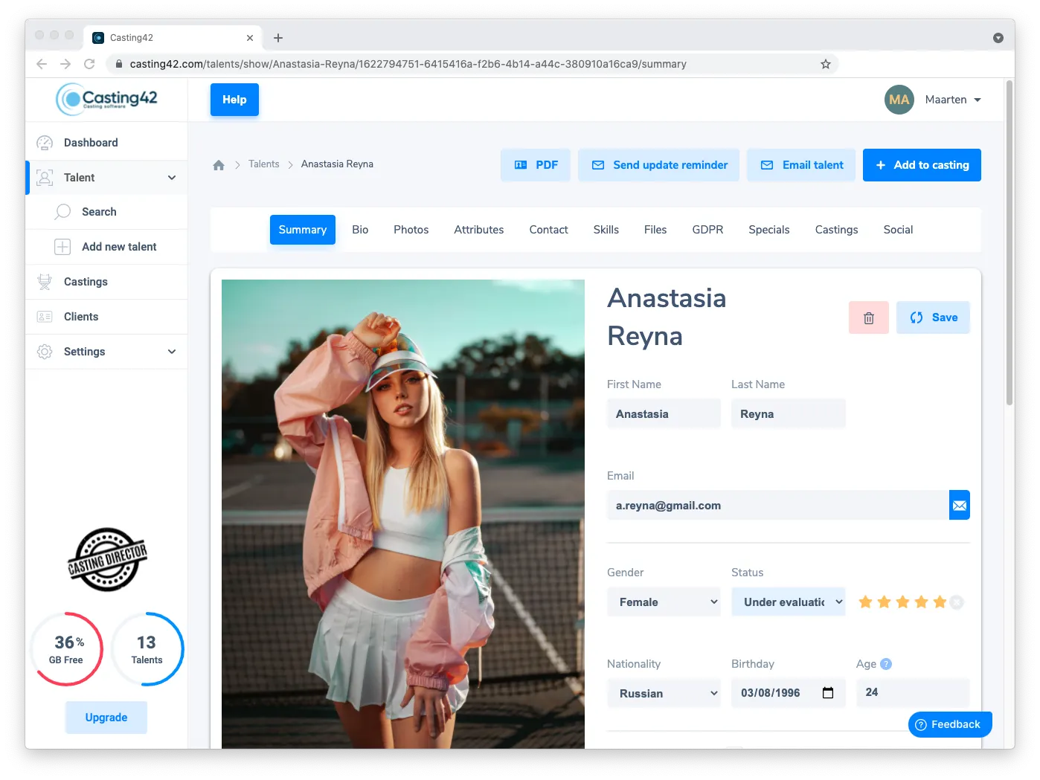Reload the page with the refresh icon
Screen dimensions: 1040x780
[x=89, y=64]
